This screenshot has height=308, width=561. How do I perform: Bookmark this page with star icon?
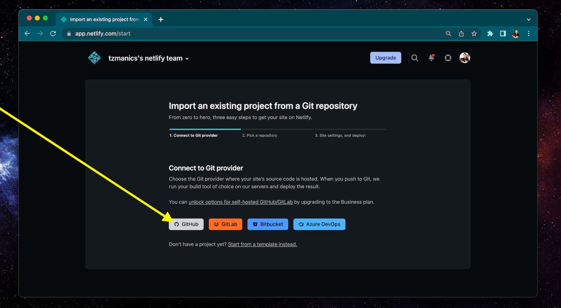(x=474, y=34)
